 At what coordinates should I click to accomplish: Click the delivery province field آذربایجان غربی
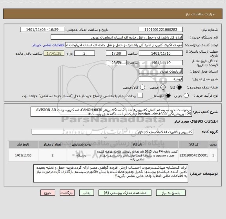pos(161,72)
